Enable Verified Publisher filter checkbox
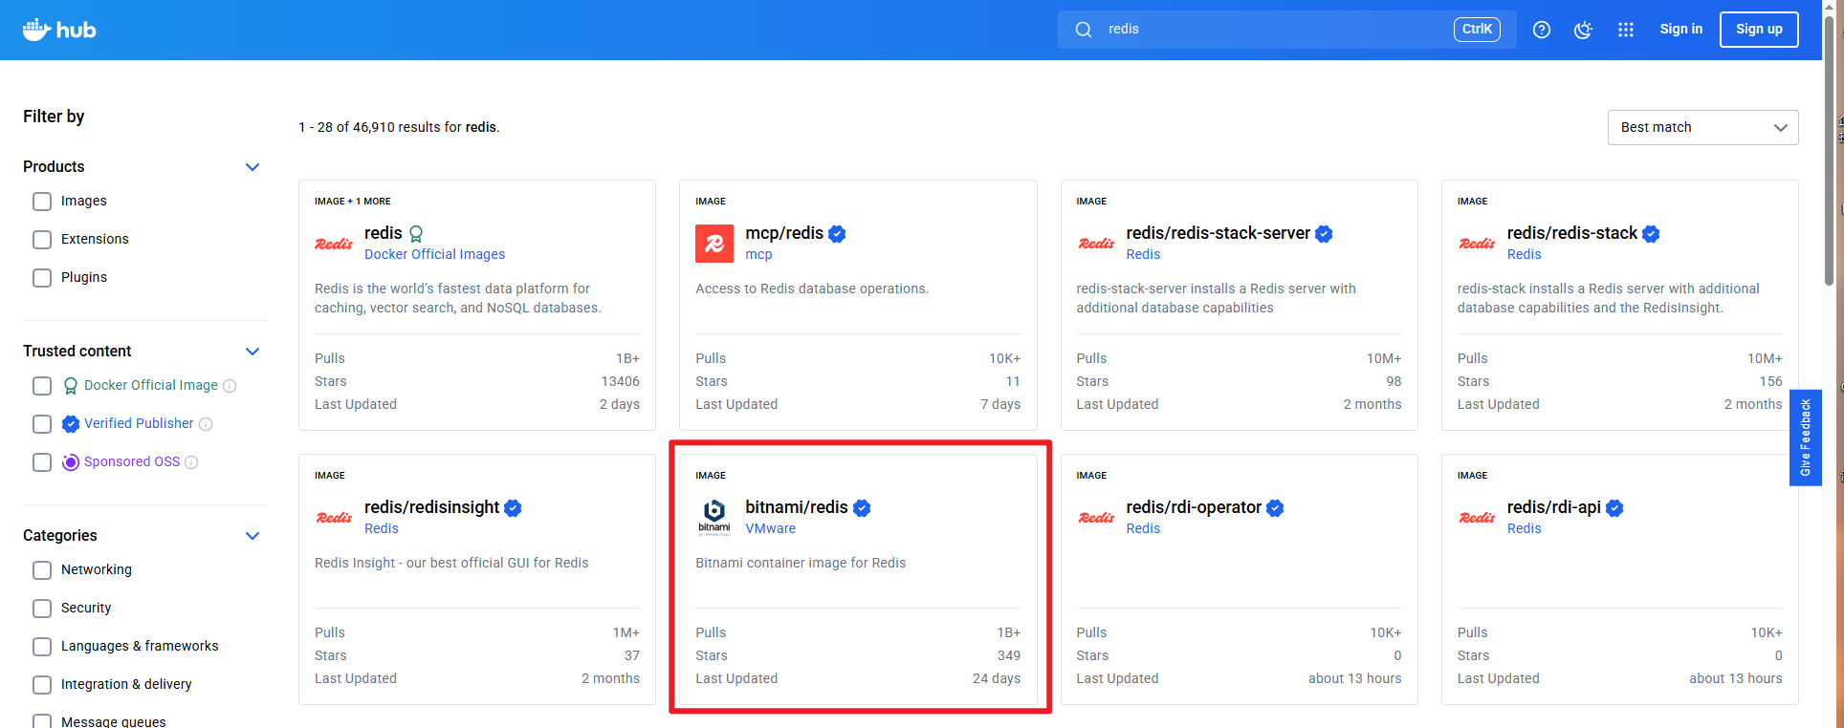The image size is (1844, 728). pyautogui.click(x=42, y=424)
